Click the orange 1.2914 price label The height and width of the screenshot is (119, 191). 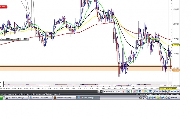coord(176,70)
